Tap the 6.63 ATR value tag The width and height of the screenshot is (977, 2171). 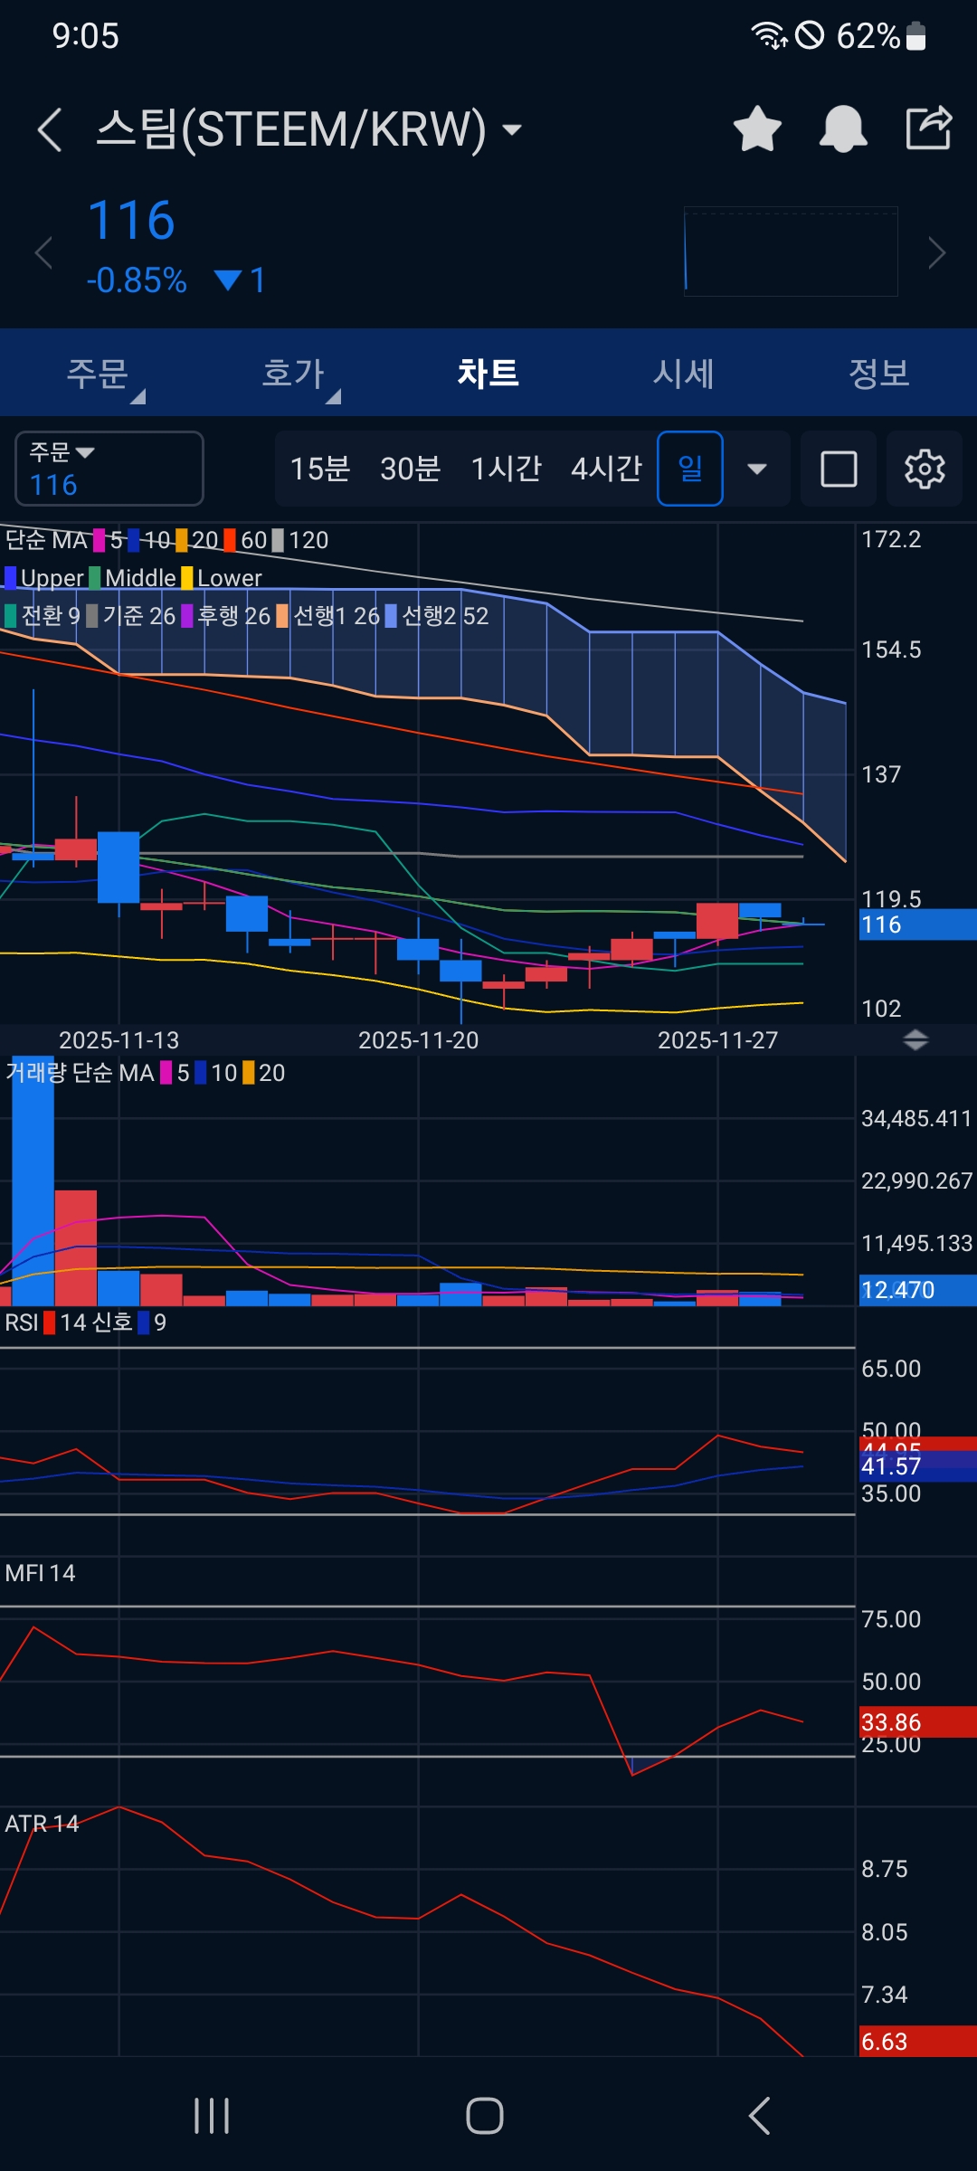pyautogui.click(x=917, y=2042)
